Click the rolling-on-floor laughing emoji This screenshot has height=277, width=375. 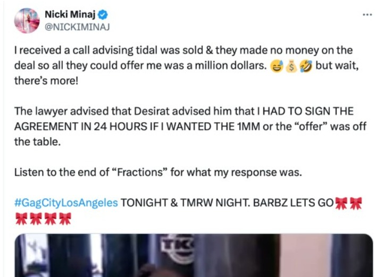(x=305, y=66)
